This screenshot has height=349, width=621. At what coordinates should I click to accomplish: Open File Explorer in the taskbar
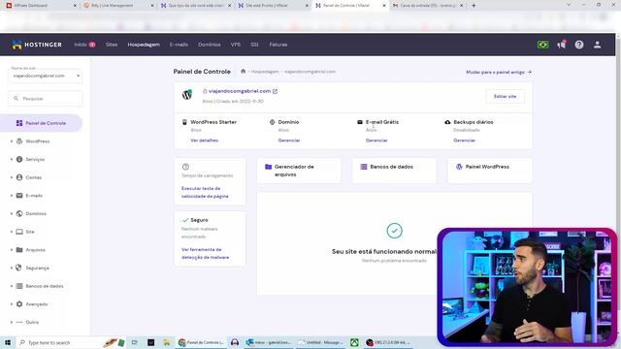167,342
